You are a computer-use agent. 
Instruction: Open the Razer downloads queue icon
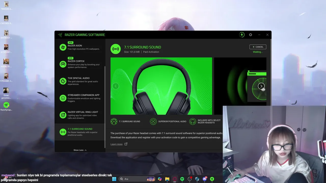point(242,35)
